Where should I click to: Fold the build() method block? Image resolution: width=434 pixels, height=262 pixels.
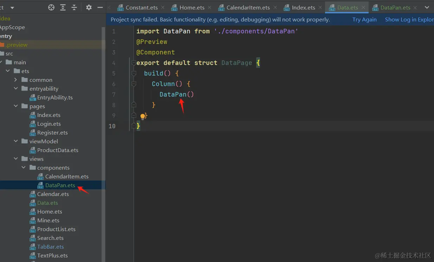pos(134,73)
